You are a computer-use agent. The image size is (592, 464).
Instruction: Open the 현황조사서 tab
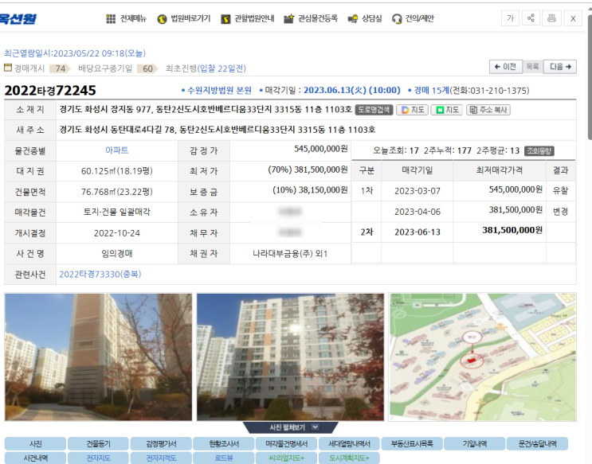pyautogui.click(x=224, y=443)
